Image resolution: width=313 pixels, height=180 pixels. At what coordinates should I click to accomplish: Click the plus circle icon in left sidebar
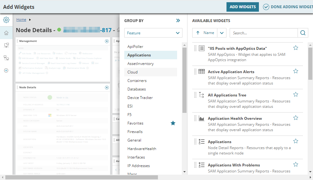6,70
